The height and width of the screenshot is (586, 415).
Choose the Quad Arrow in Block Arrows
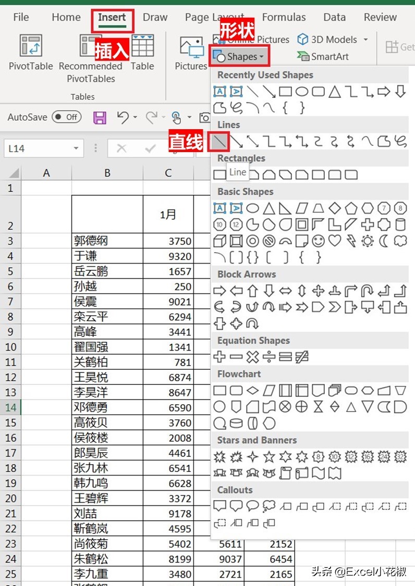(x=319, y=291)
